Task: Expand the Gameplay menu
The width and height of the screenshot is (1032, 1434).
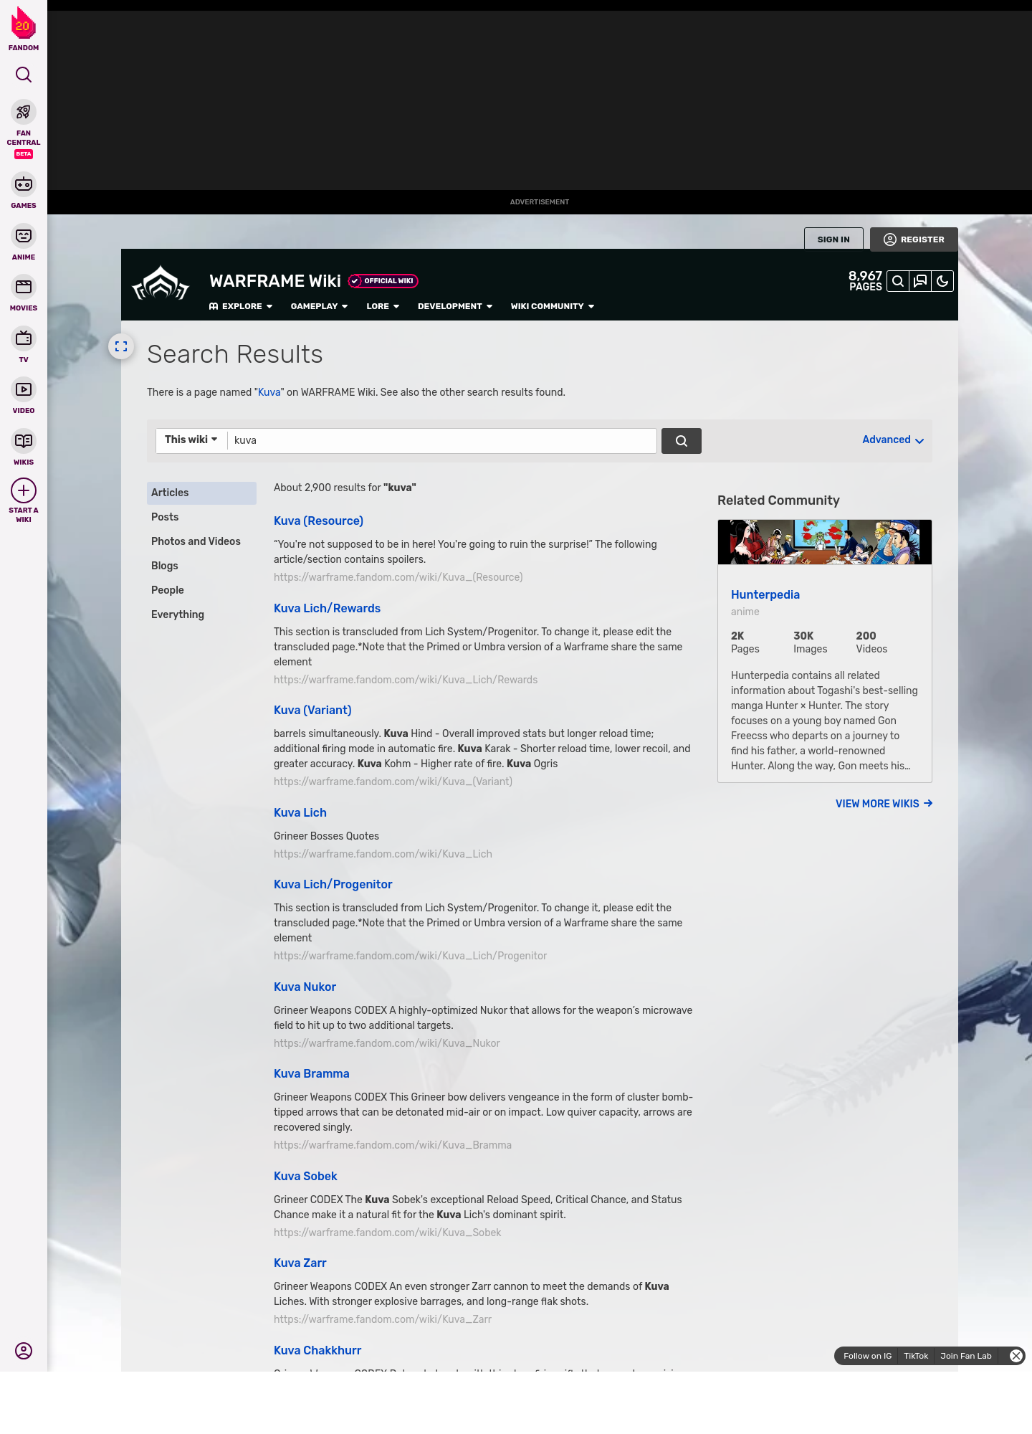Action: tap(319, 306)
